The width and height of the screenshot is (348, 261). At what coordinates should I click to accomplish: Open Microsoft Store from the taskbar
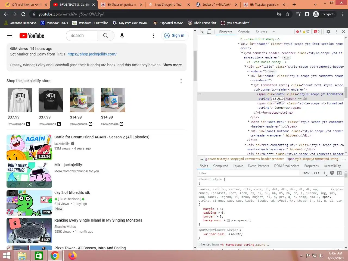tap(38, 256)
